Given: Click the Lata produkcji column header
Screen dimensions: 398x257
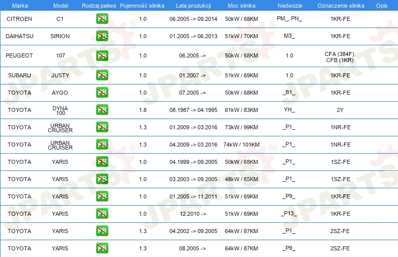Looking at the screenshot, I should coord(193,6).
